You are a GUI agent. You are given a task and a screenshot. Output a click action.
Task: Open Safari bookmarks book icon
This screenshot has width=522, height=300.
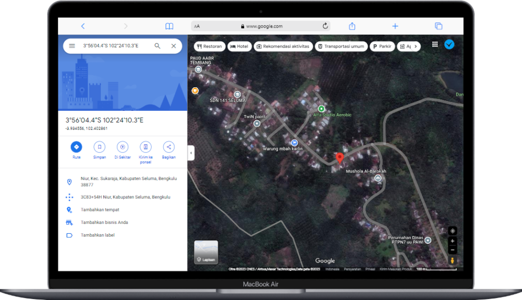[x=169, y=26]
